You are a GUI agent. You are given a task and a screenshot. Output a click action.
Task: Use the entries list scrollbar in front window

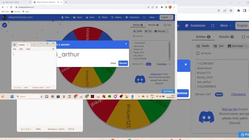[x=170, y=51]
